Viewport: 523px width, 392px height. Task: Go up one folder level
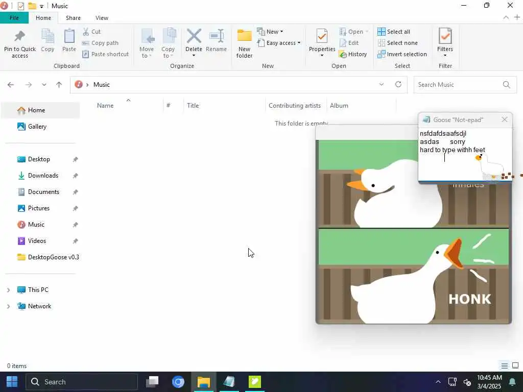pyautogui.click(x=59, y=85)
